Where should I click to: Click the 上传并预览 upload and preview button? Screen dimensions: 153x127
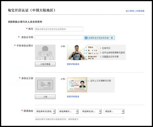click(x=45, y=64)
